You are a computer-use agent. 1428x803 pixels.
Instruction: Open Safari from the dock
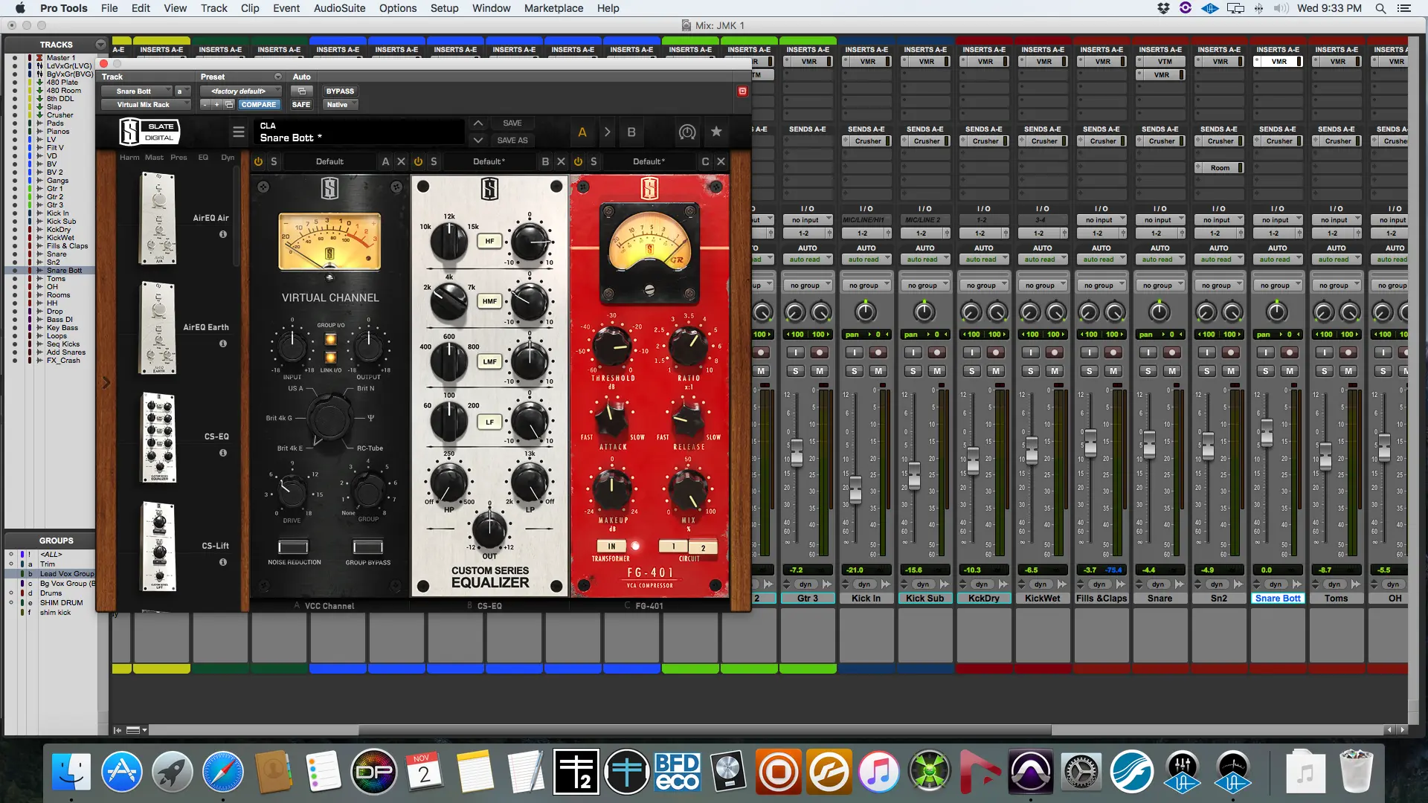point(222,772)
